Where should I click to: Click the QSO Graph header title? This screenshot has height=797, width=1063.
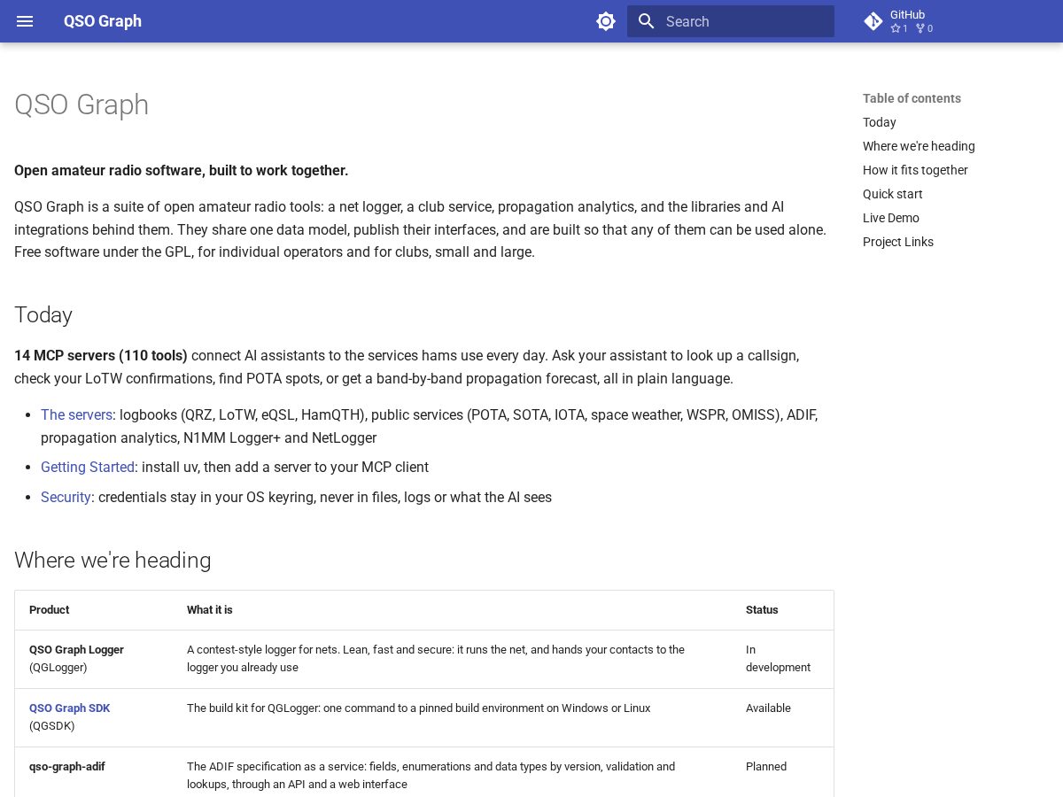click(103, 21)
